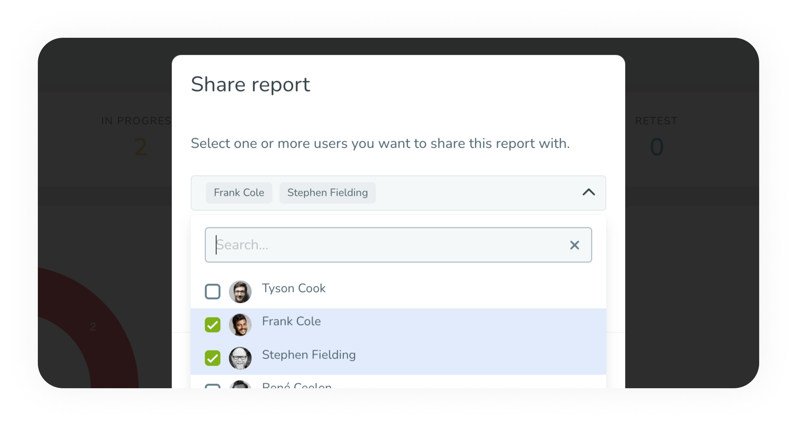Tick the René Coolen checkbox
797x426 pixels.
(212, 386)
